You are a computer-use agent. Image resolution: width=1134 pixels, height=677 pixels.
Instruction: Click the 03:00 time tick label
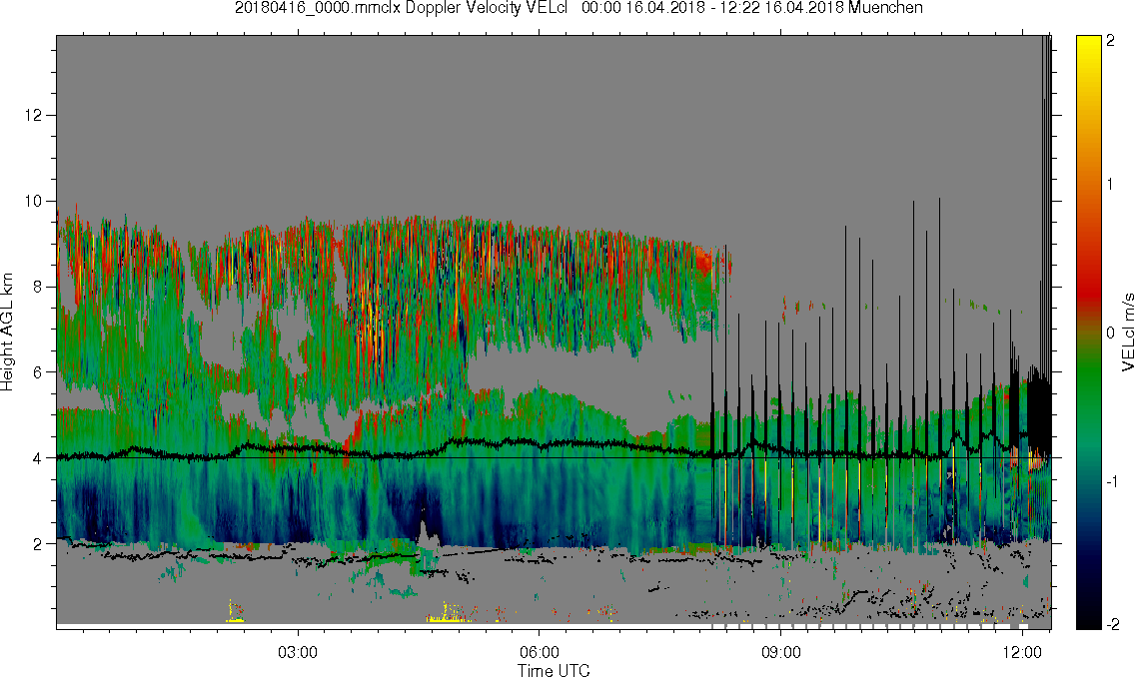[x=298, y=652]
